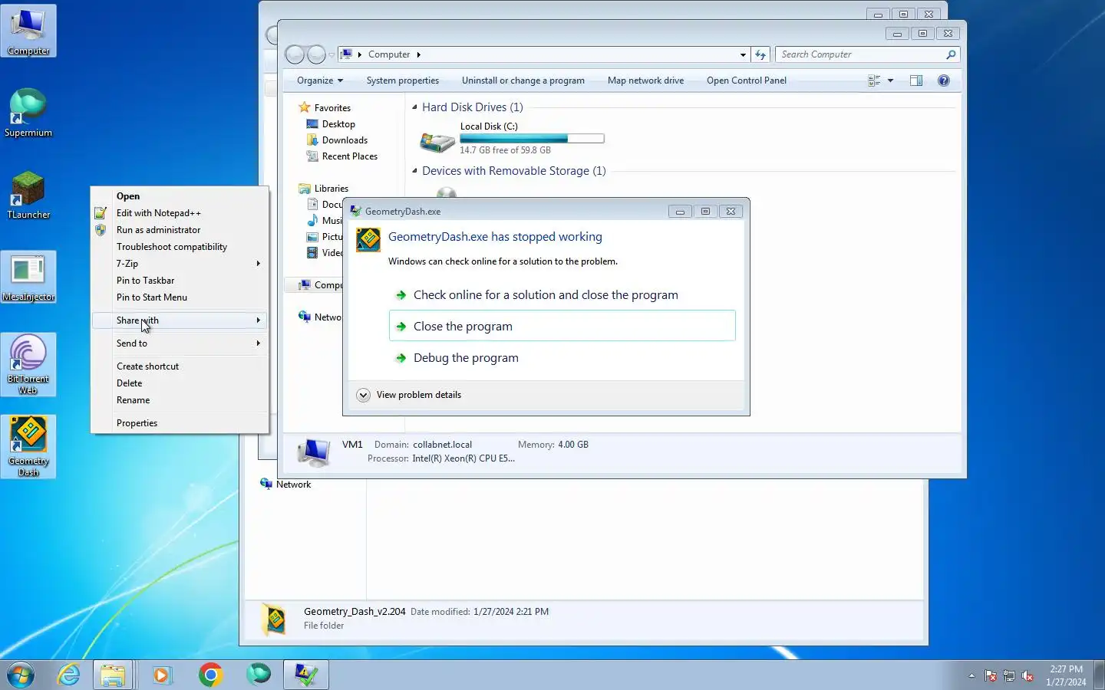Collapse the Hard Disk Drives group
This screenshot has height=690, width=1105.
coord(415,107)
